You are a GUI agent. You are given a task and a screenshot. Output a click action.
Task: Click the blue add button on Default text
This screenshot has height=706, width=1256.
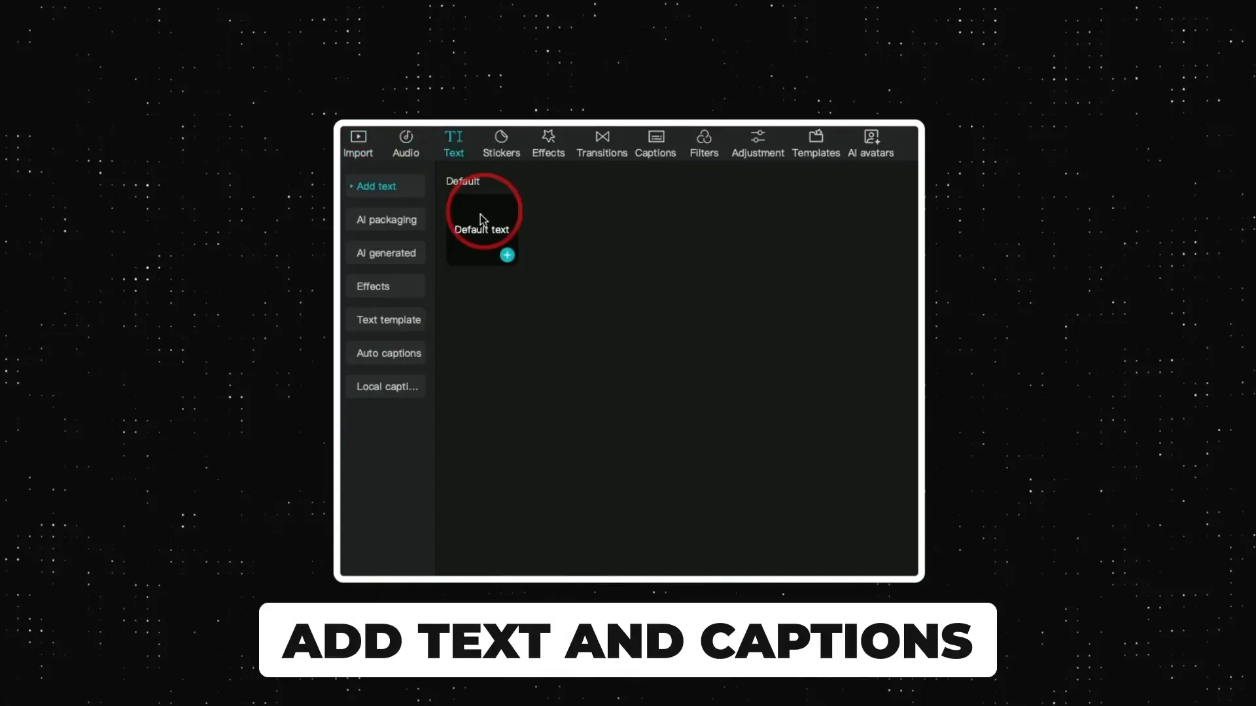click(x=507, y=255)
